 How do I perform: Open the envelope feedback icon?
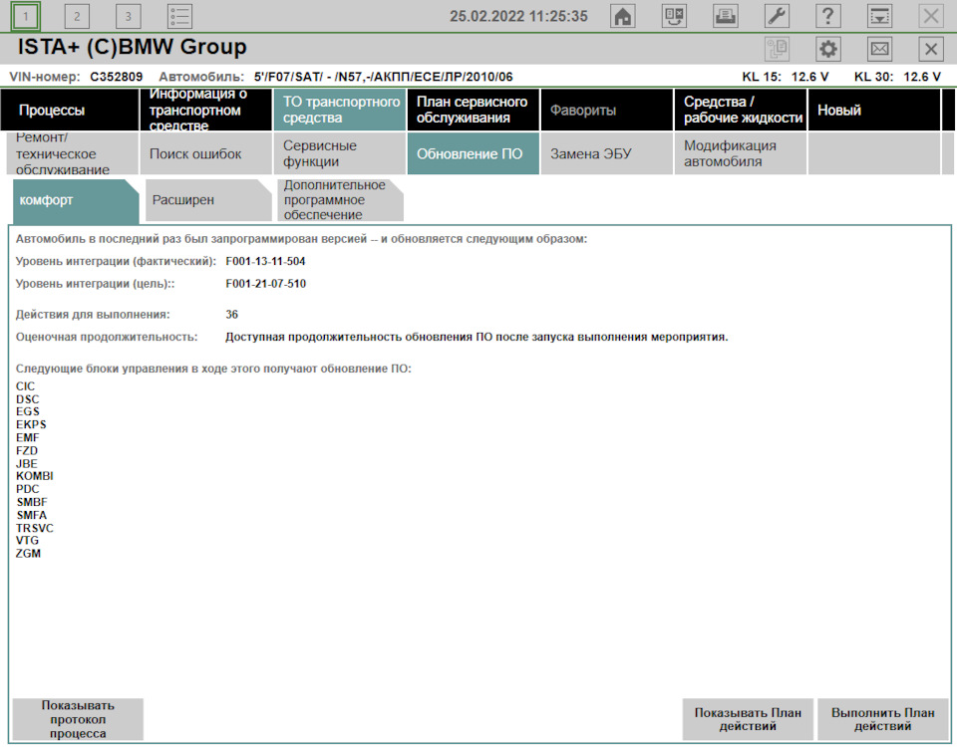point(879,49)
